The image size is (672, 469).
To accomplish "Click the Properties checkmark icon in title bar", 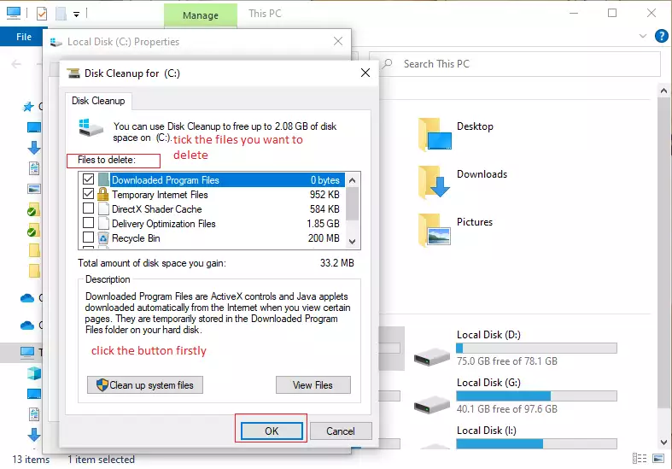I will click(42, 14).
